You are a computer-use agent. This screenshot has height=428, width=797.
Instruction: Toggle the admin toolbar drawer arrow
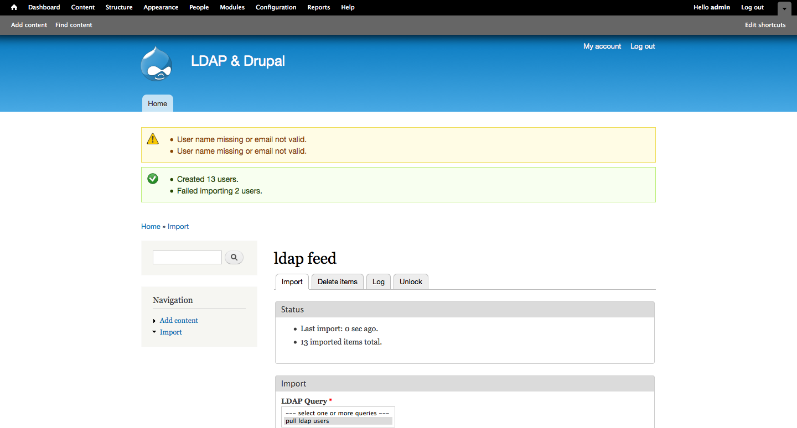coord(784,8)
